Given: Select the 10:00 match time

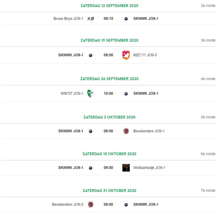Looking at the screenshot, I should 108,93.
